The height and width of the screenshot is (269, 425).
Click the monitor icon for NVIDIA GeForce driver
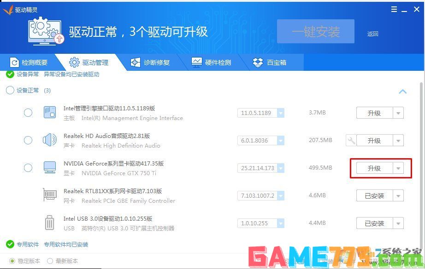(x=50, y=168)
